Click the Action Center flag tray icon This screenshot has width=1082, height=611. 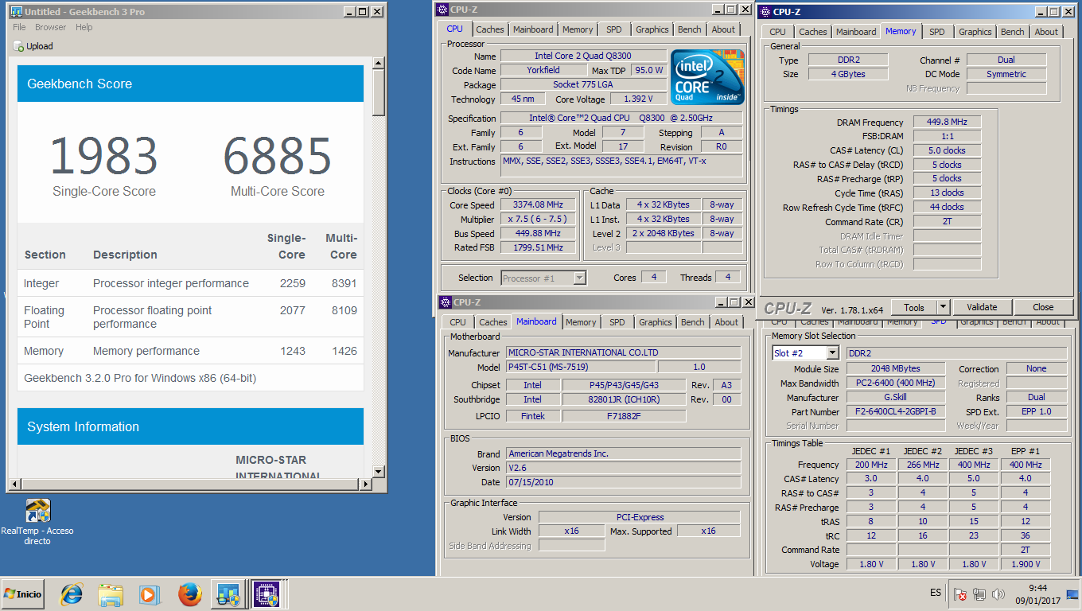(960, 594)
